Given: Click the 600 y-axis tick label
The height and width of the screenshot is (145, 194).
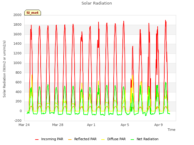Looking at the screenshot, I should 18,82.
